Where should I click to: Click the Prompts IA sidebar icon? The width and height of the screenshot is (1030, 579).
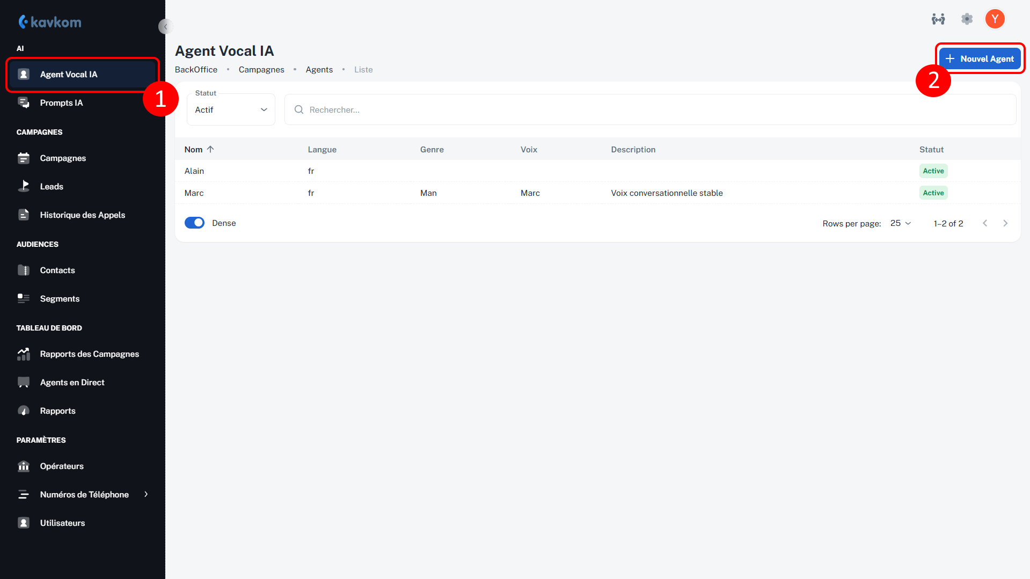coord(24,102)
